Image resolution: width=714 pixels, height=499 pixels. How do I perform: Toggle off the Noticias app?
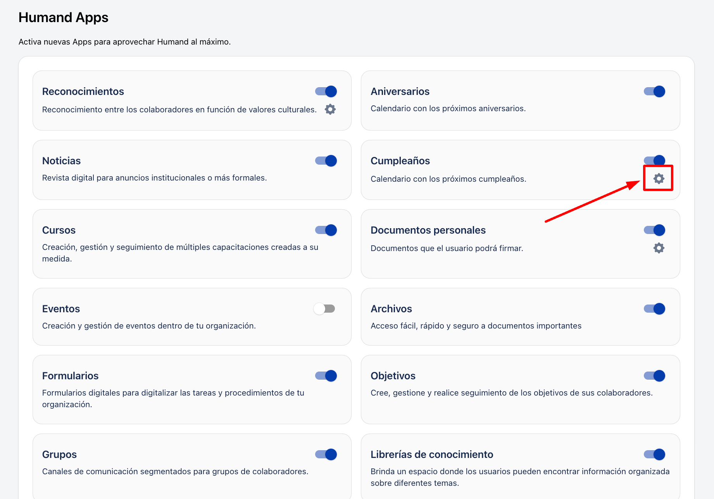(x=326, y=161)
